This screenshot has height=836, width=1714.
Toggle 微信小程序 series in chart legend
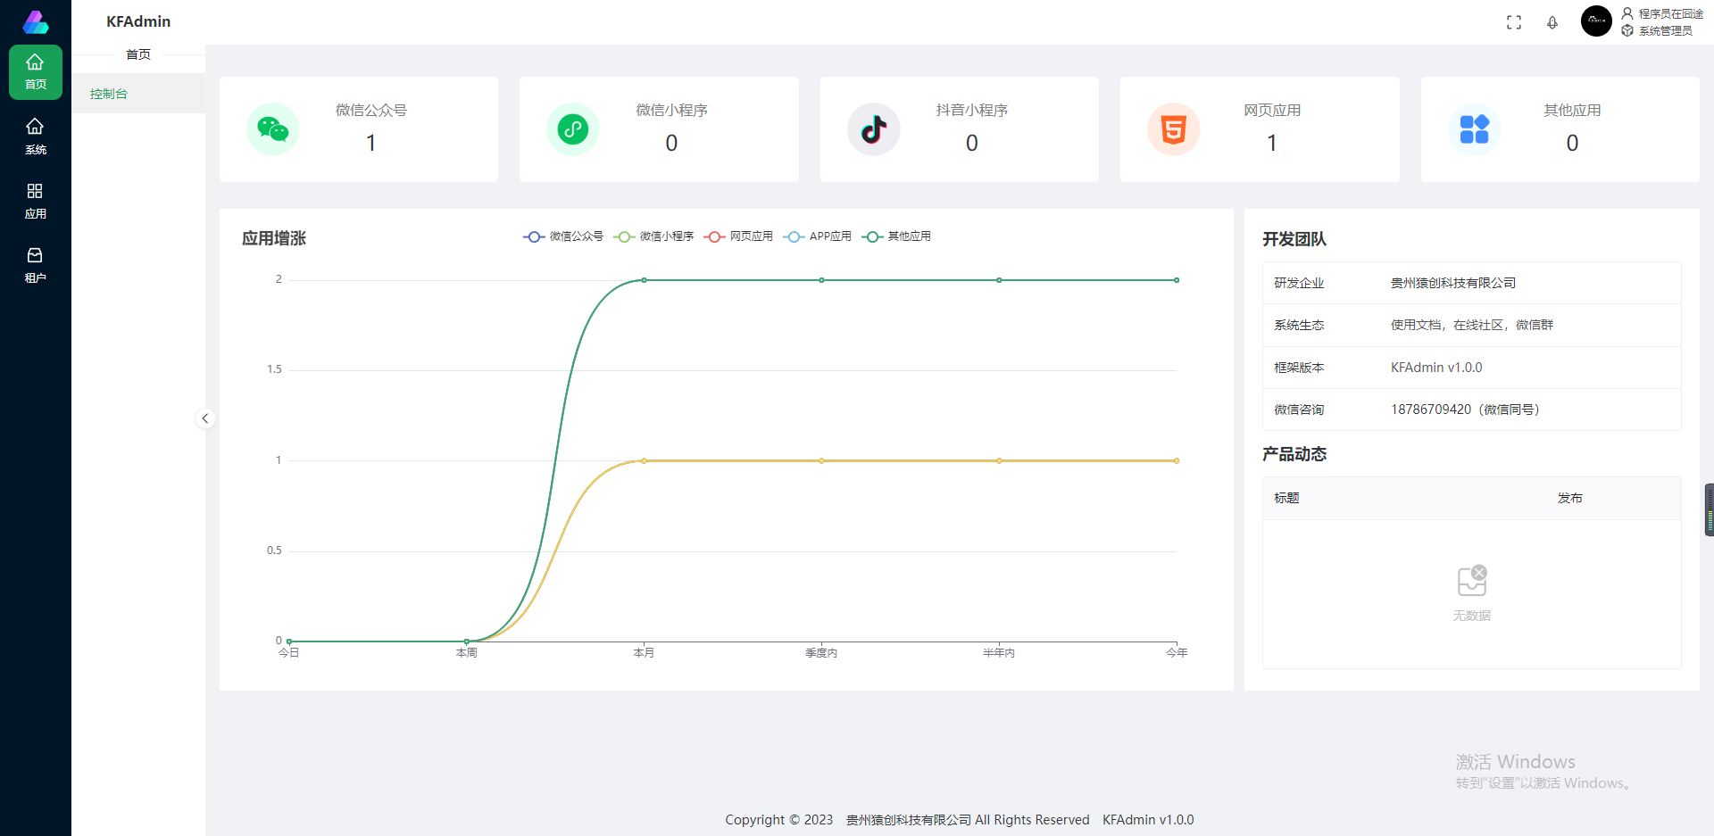653,236
